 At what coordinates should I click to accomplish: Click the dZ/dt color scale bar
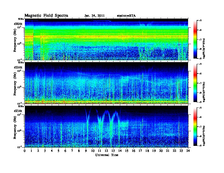195,127
